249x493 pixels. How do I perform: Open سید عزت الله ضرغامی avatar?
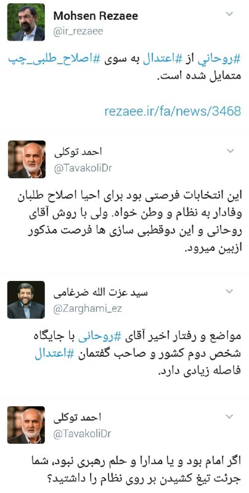[x=26, y=299]
